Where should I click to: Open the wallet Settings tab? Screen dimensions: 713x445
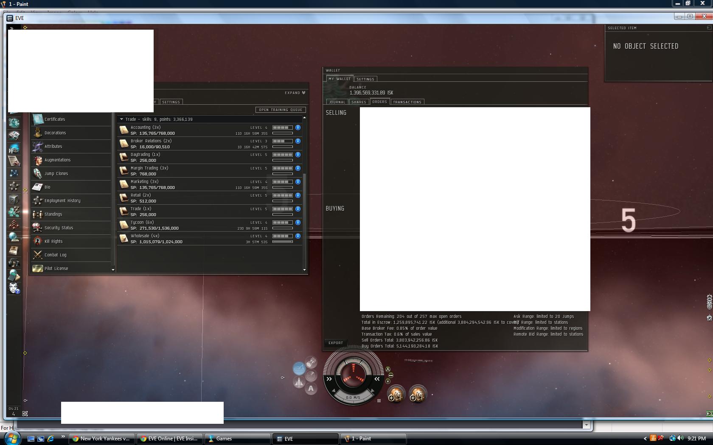tap(365, 79)
